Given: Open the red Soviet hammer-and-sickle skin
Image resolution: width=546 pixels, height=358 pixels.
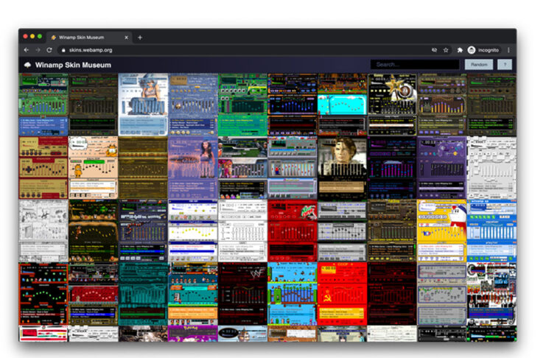Looking at the screenshot, I should tap(343, 294).
